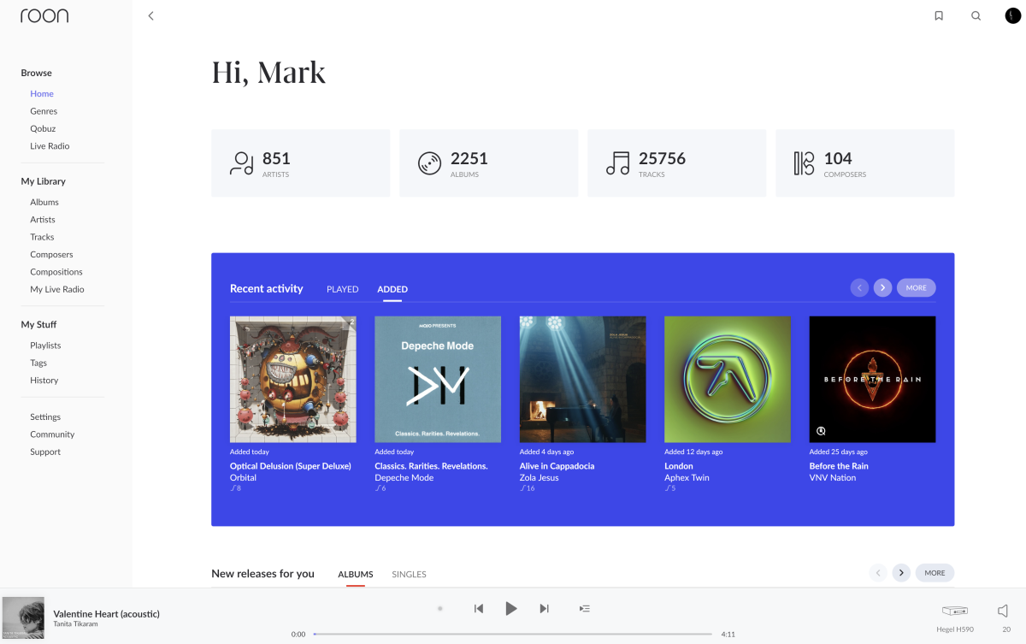Click Tanita Tikaram artist in player
Viewport: 1026px width, 644px height.
pyautogui.click(x=75, y=624)
